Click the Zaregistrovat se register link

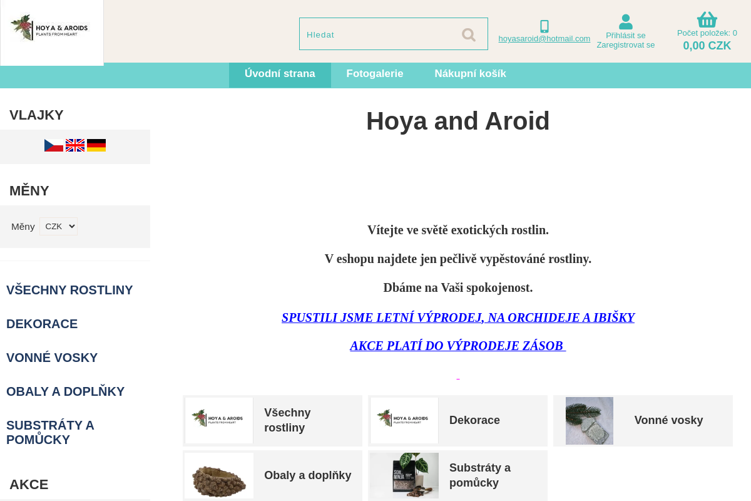coord(626,44)
